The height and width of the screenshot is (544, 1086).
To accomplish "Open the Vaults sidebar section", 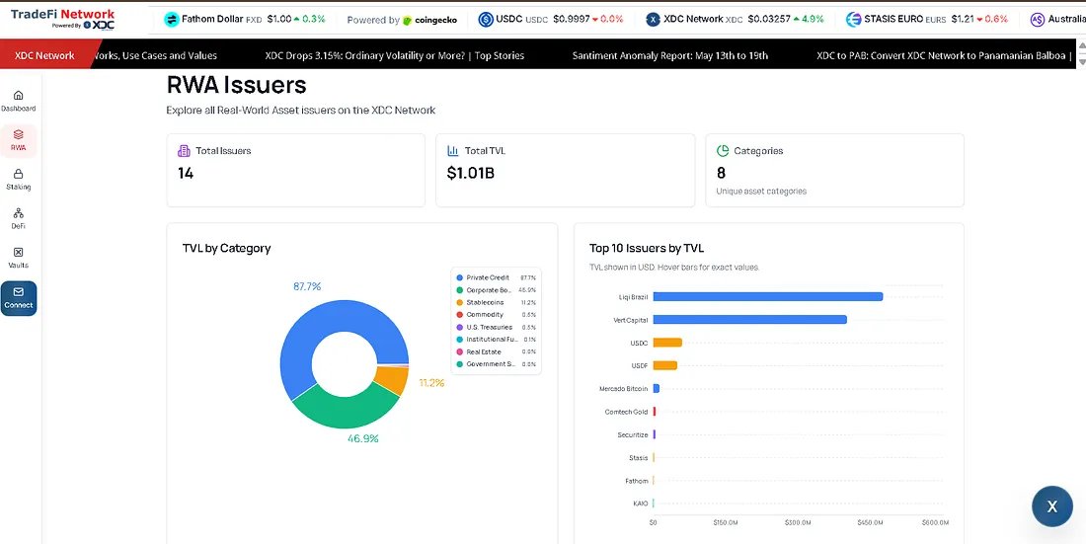I will [18, 258].
